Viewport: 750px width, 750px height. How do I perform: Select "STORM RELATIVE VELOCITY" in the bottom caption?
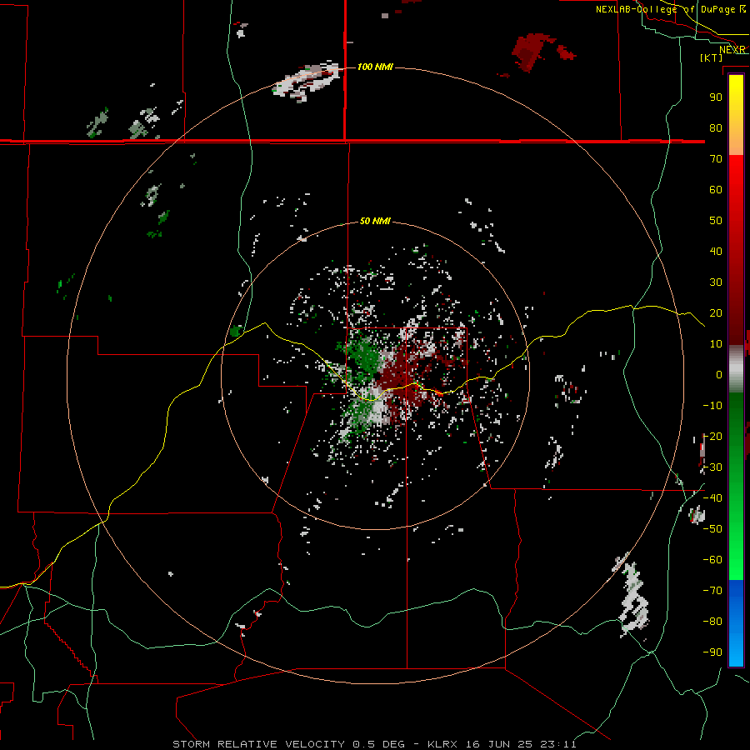[258, 744]
